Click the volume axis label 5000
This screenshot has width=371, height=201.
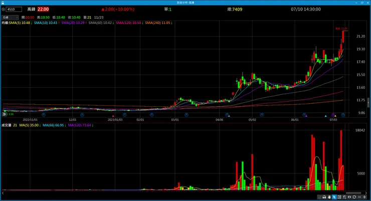(361, 173)
